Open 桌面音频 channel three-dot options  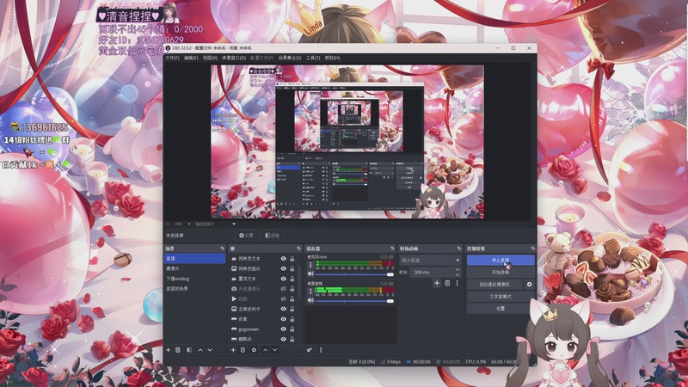(310, 292)
